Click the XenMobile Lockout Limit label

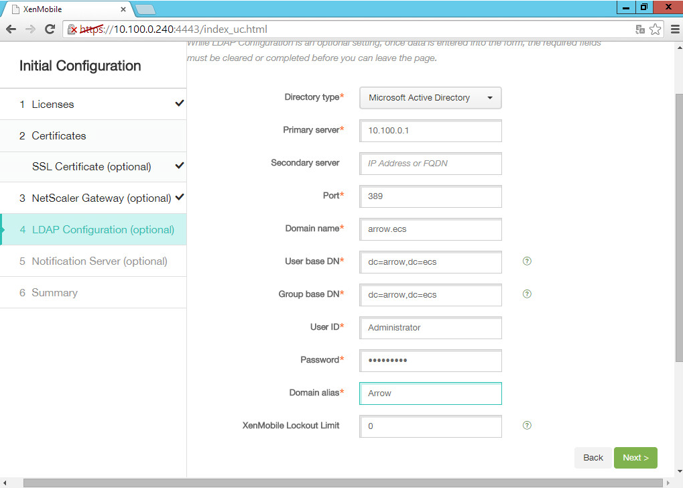tap(290, 425)
